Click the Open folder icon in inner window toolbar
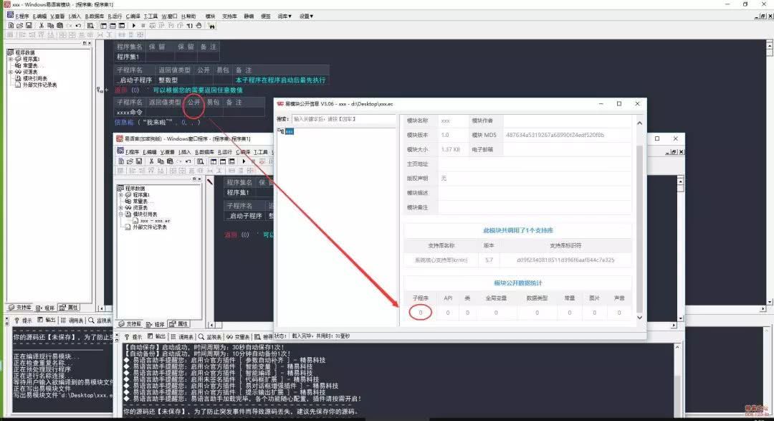The image size is (774, 421). pyautogui.click(x=131, y=162)
